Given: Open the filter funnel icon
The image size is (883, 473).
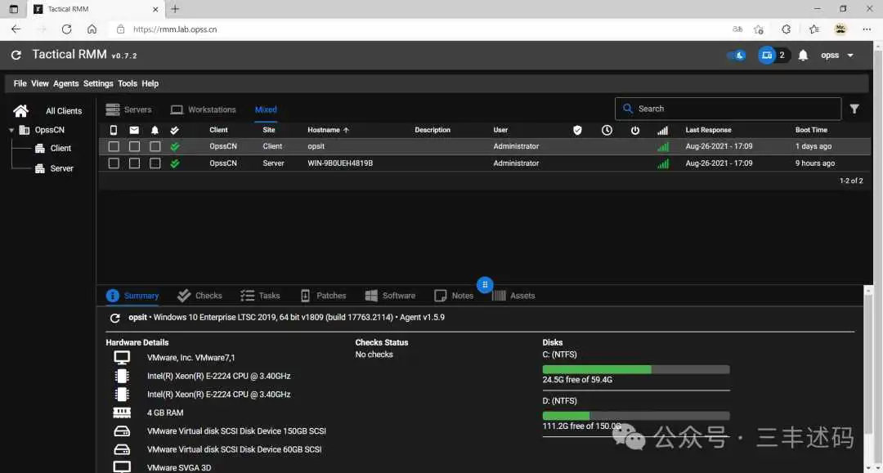Looking at the screenshot, I should click(854, 109).
